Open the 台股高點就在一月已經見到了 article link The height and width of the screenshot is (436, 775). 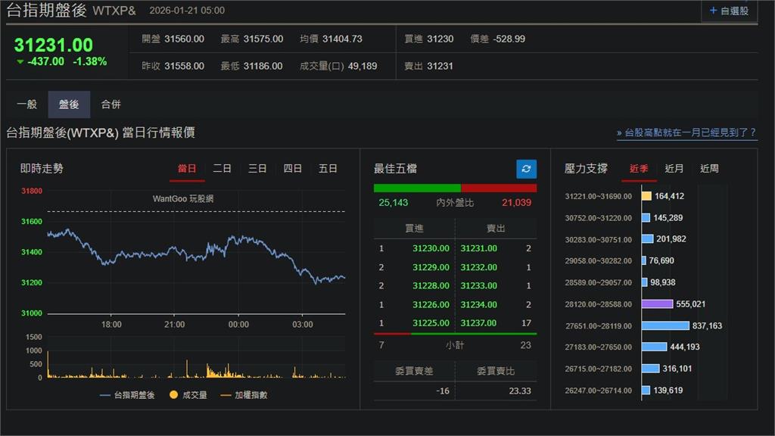pos(686,133)
